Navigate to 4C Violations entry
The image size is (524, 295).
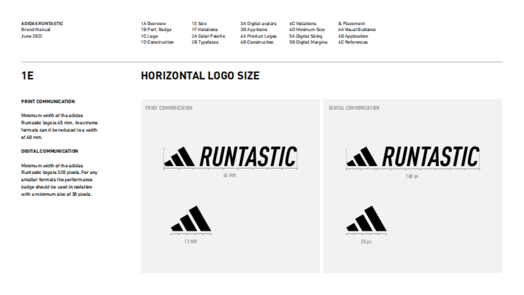pyautogui.click(x=303, y=24)
